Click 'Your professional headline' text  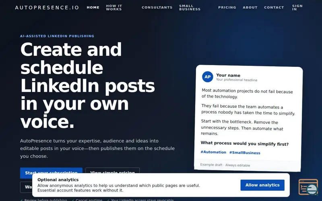pyautogui.click(x=237, y=80)
